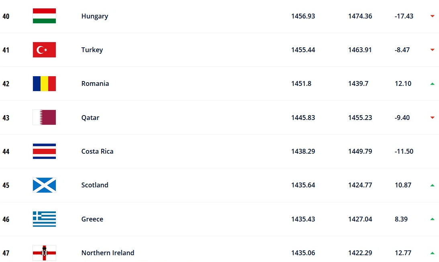Click the Romania flag icon
This screenshot has width=439, height=262.
click(44, 83)
